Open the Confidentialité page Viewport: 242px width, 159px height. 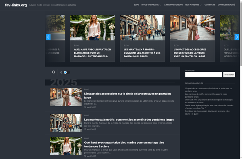point(226,5)
